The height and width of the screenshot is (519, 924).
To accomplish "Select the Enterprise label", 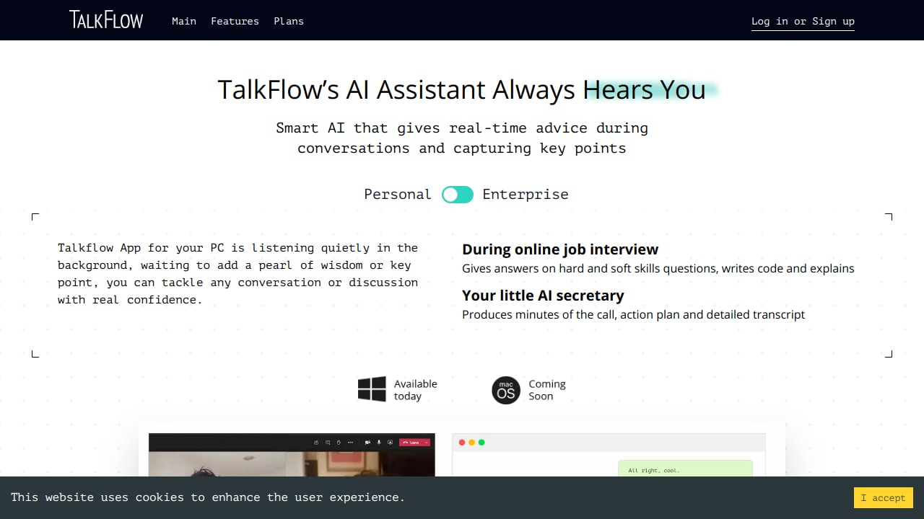I will coord(526,195).
